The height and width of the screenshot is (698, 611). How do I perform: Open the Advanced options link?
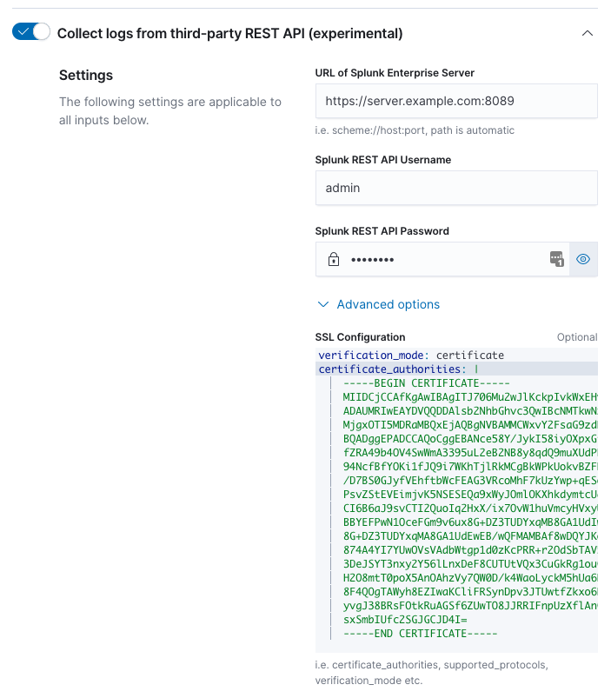tap(386, 304)
